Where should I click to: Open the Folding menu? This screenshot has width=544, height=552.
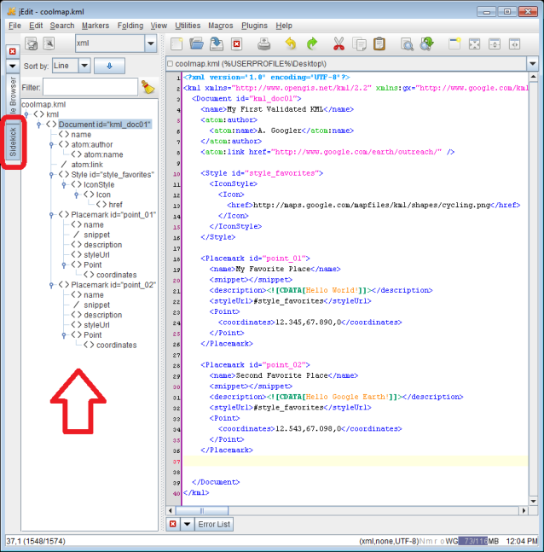coord(130,26)
